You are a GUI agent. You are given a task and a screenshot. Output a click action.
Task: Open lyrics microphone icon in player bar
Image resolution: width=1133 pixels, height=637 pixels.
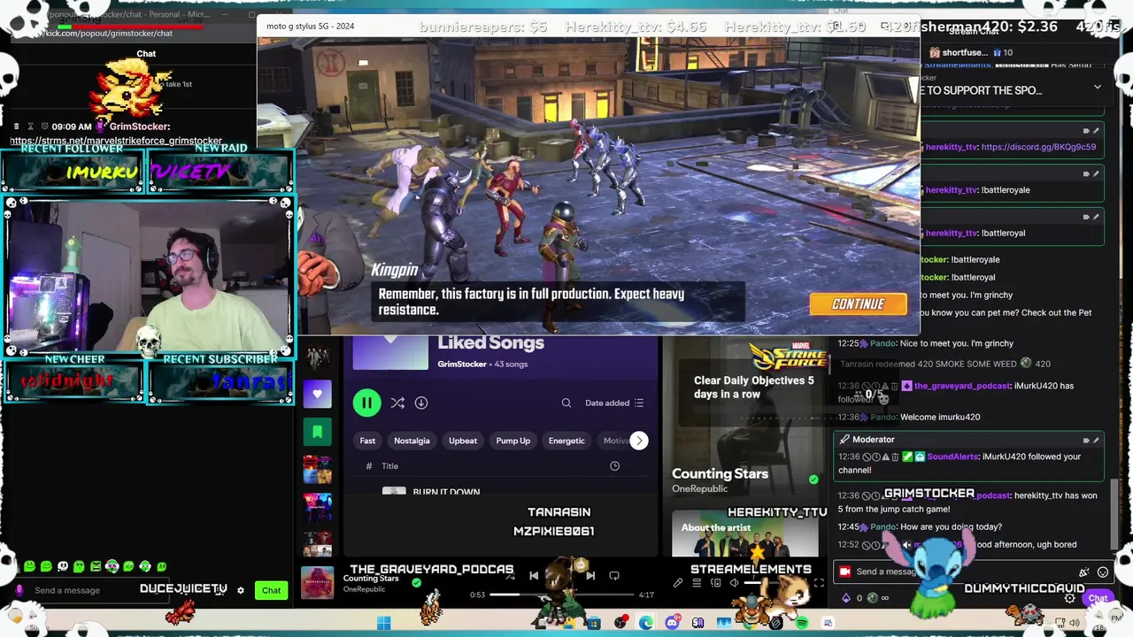678,583
